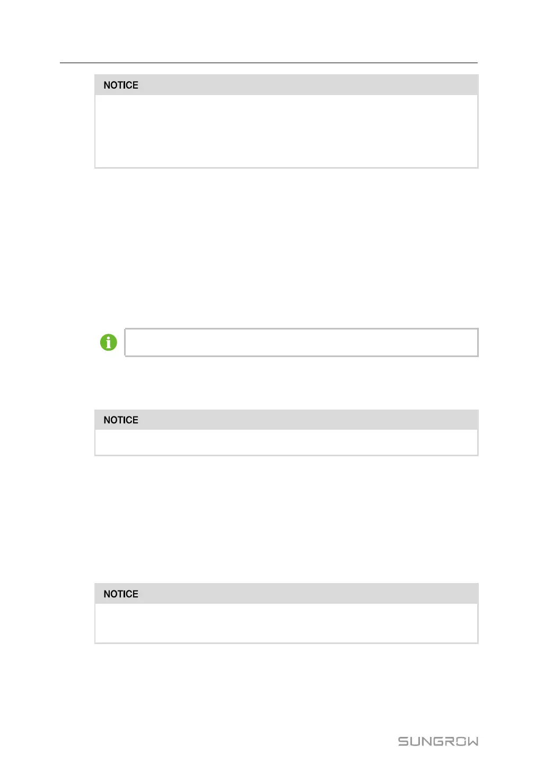Select the topmost NOTICE label text
This screenshot has width=553, height=782.
(121, 85)
